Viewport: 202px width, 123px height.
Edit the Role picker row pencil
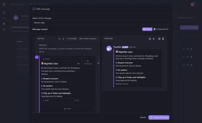(187, 57)
